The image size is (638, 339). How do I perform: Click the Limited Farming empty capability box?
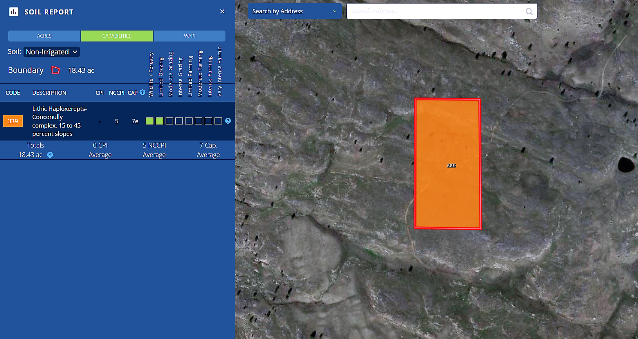(x=189, y=121)
